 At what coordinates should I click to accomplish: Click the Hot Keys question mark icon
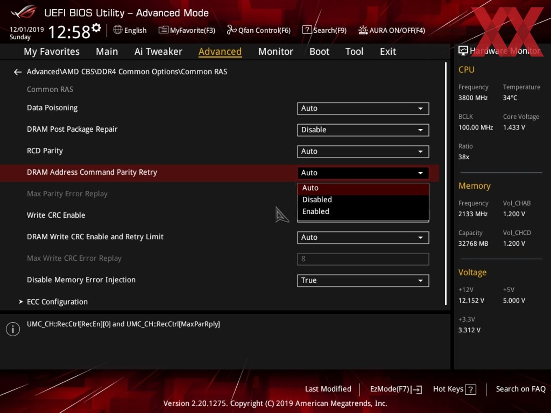[x=470, y=390]
